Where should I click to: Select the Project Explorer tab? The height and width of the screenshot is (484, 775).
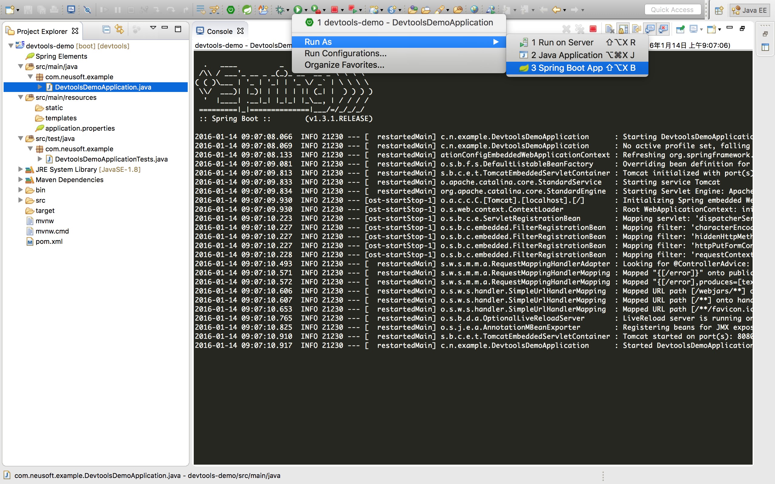point(42,31)
